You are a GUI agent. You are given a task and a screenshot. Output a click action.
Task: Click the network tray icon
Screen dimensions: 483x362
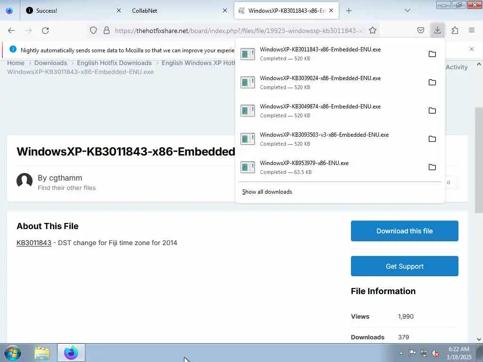coord(424,353)
